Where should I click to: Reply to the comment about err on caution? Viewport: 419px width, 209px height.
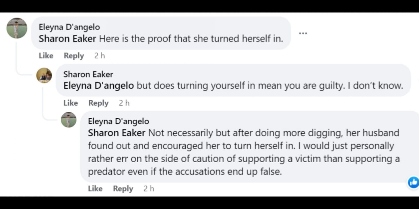pos(123,188)
